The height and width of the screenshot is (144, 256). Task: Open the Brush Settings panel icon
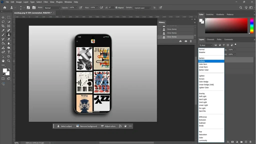[x=28, y=8]
